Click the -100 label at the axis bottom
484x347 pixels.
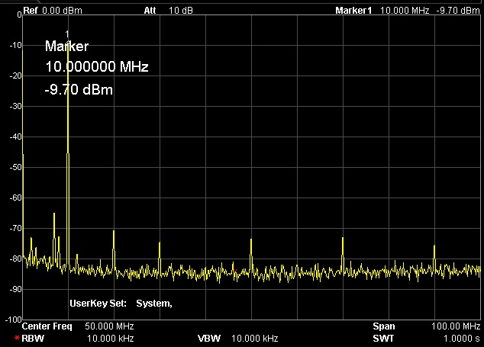12,319
